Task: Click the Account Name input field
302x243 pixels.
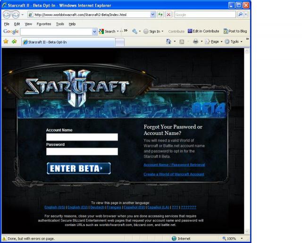Action: [82, 137]
